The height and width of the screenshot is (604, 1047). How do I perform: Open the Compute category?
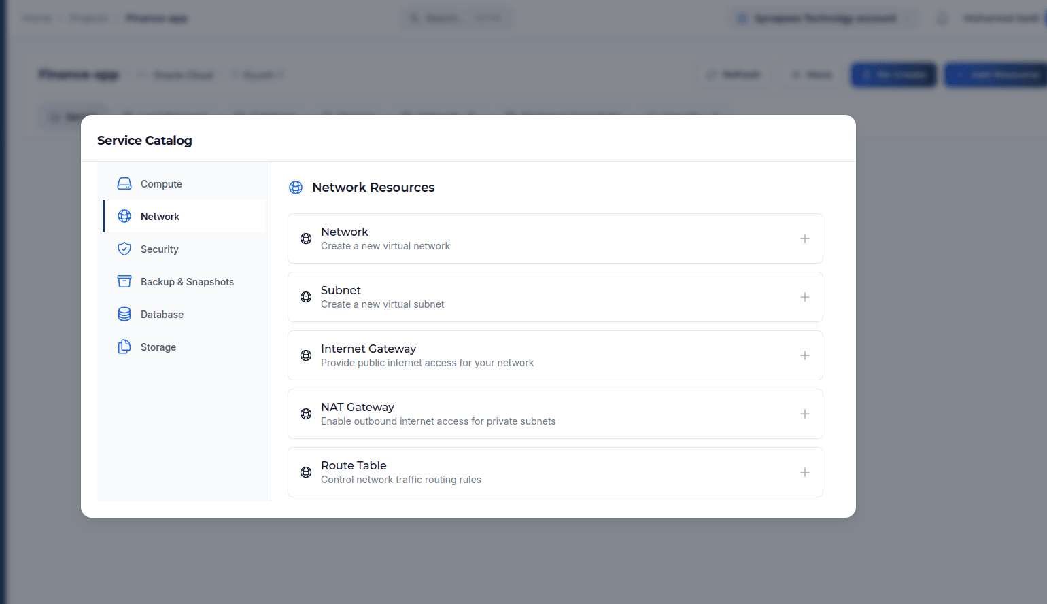184,183
